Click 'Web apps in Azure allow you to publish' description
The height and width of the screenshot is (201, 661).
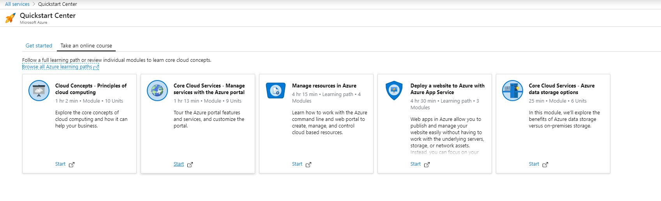click(x=447, y=136)
